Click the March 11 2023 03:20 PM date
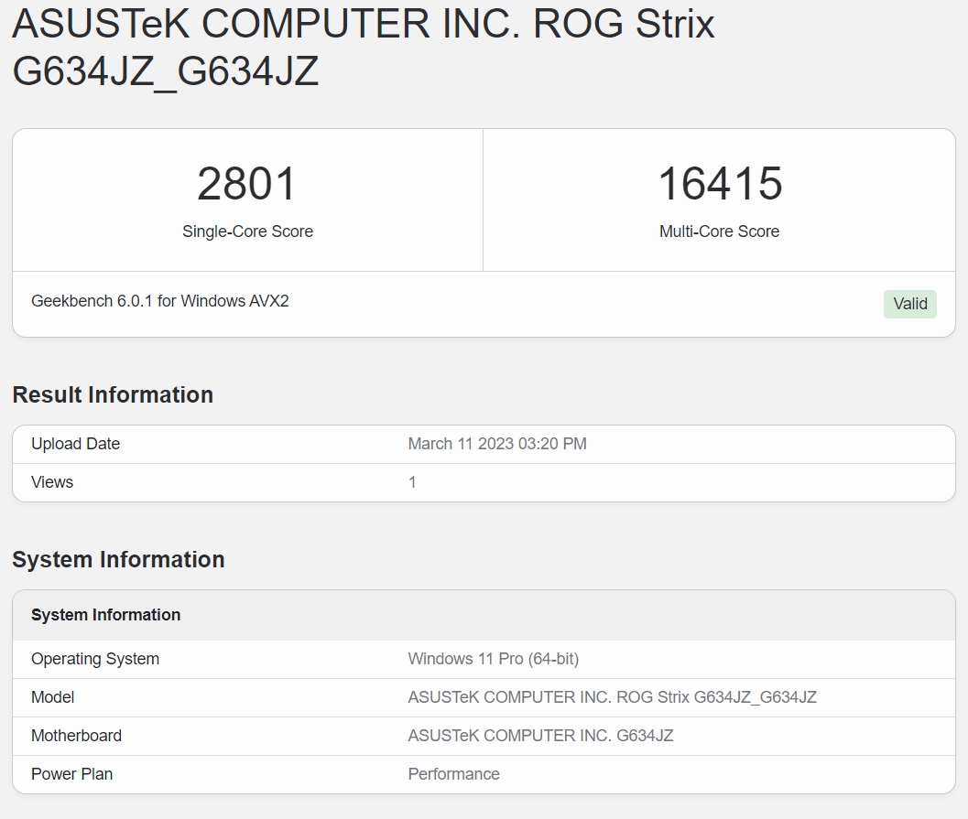 pos(497,444)
